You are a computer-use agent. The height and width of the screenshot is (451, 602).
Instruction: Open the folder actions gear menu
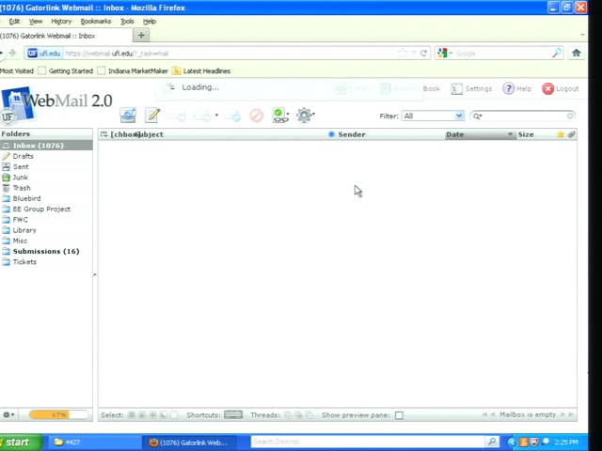(x=8, y=414)
